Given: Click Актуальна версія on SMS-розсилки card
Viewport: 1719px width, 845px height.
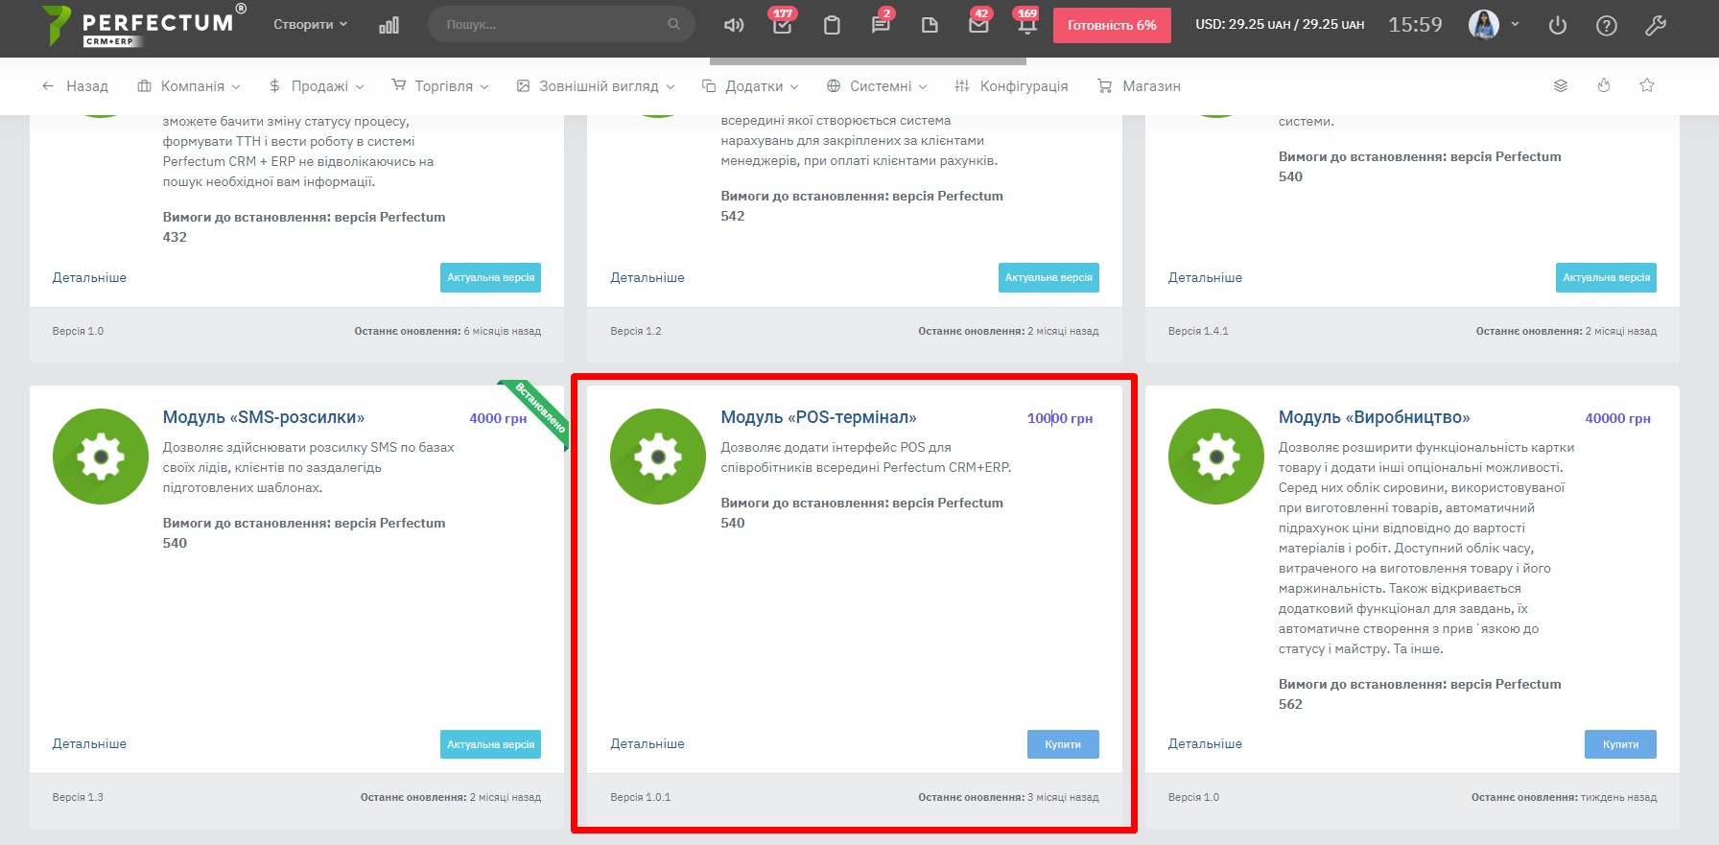Looking at the screenshot, I should (x=490, y=744).
